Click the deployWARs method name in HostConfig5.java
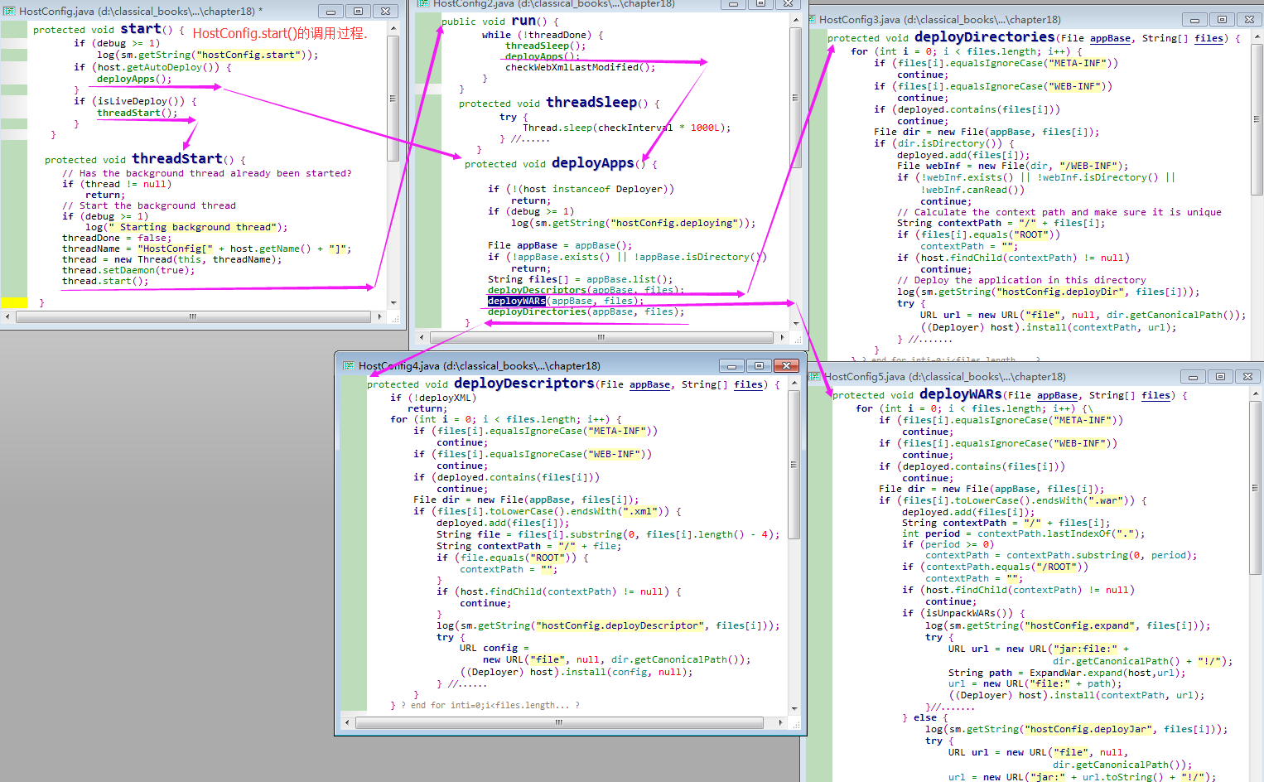1264x782 pixels. 961,394
